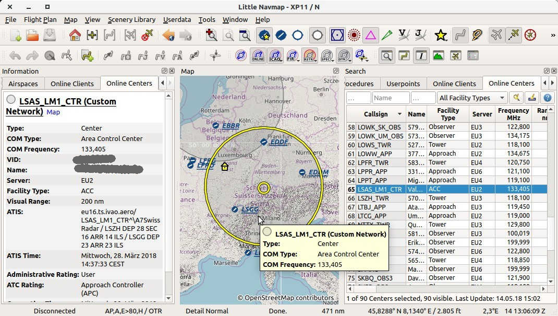Reverse the flight plan
Viewport: 558px width, 316px height.
(195, 55)
